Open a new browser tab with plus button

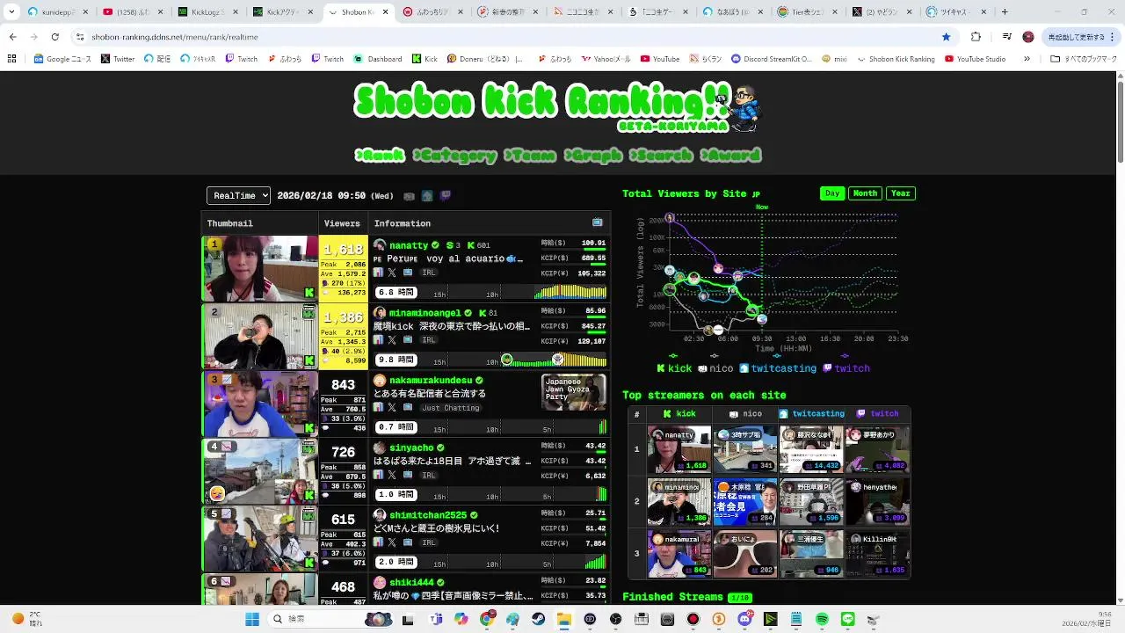tap(1005, 12)
